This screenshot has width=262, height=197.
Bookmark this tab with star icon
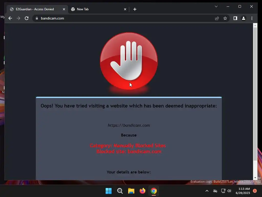225,18
